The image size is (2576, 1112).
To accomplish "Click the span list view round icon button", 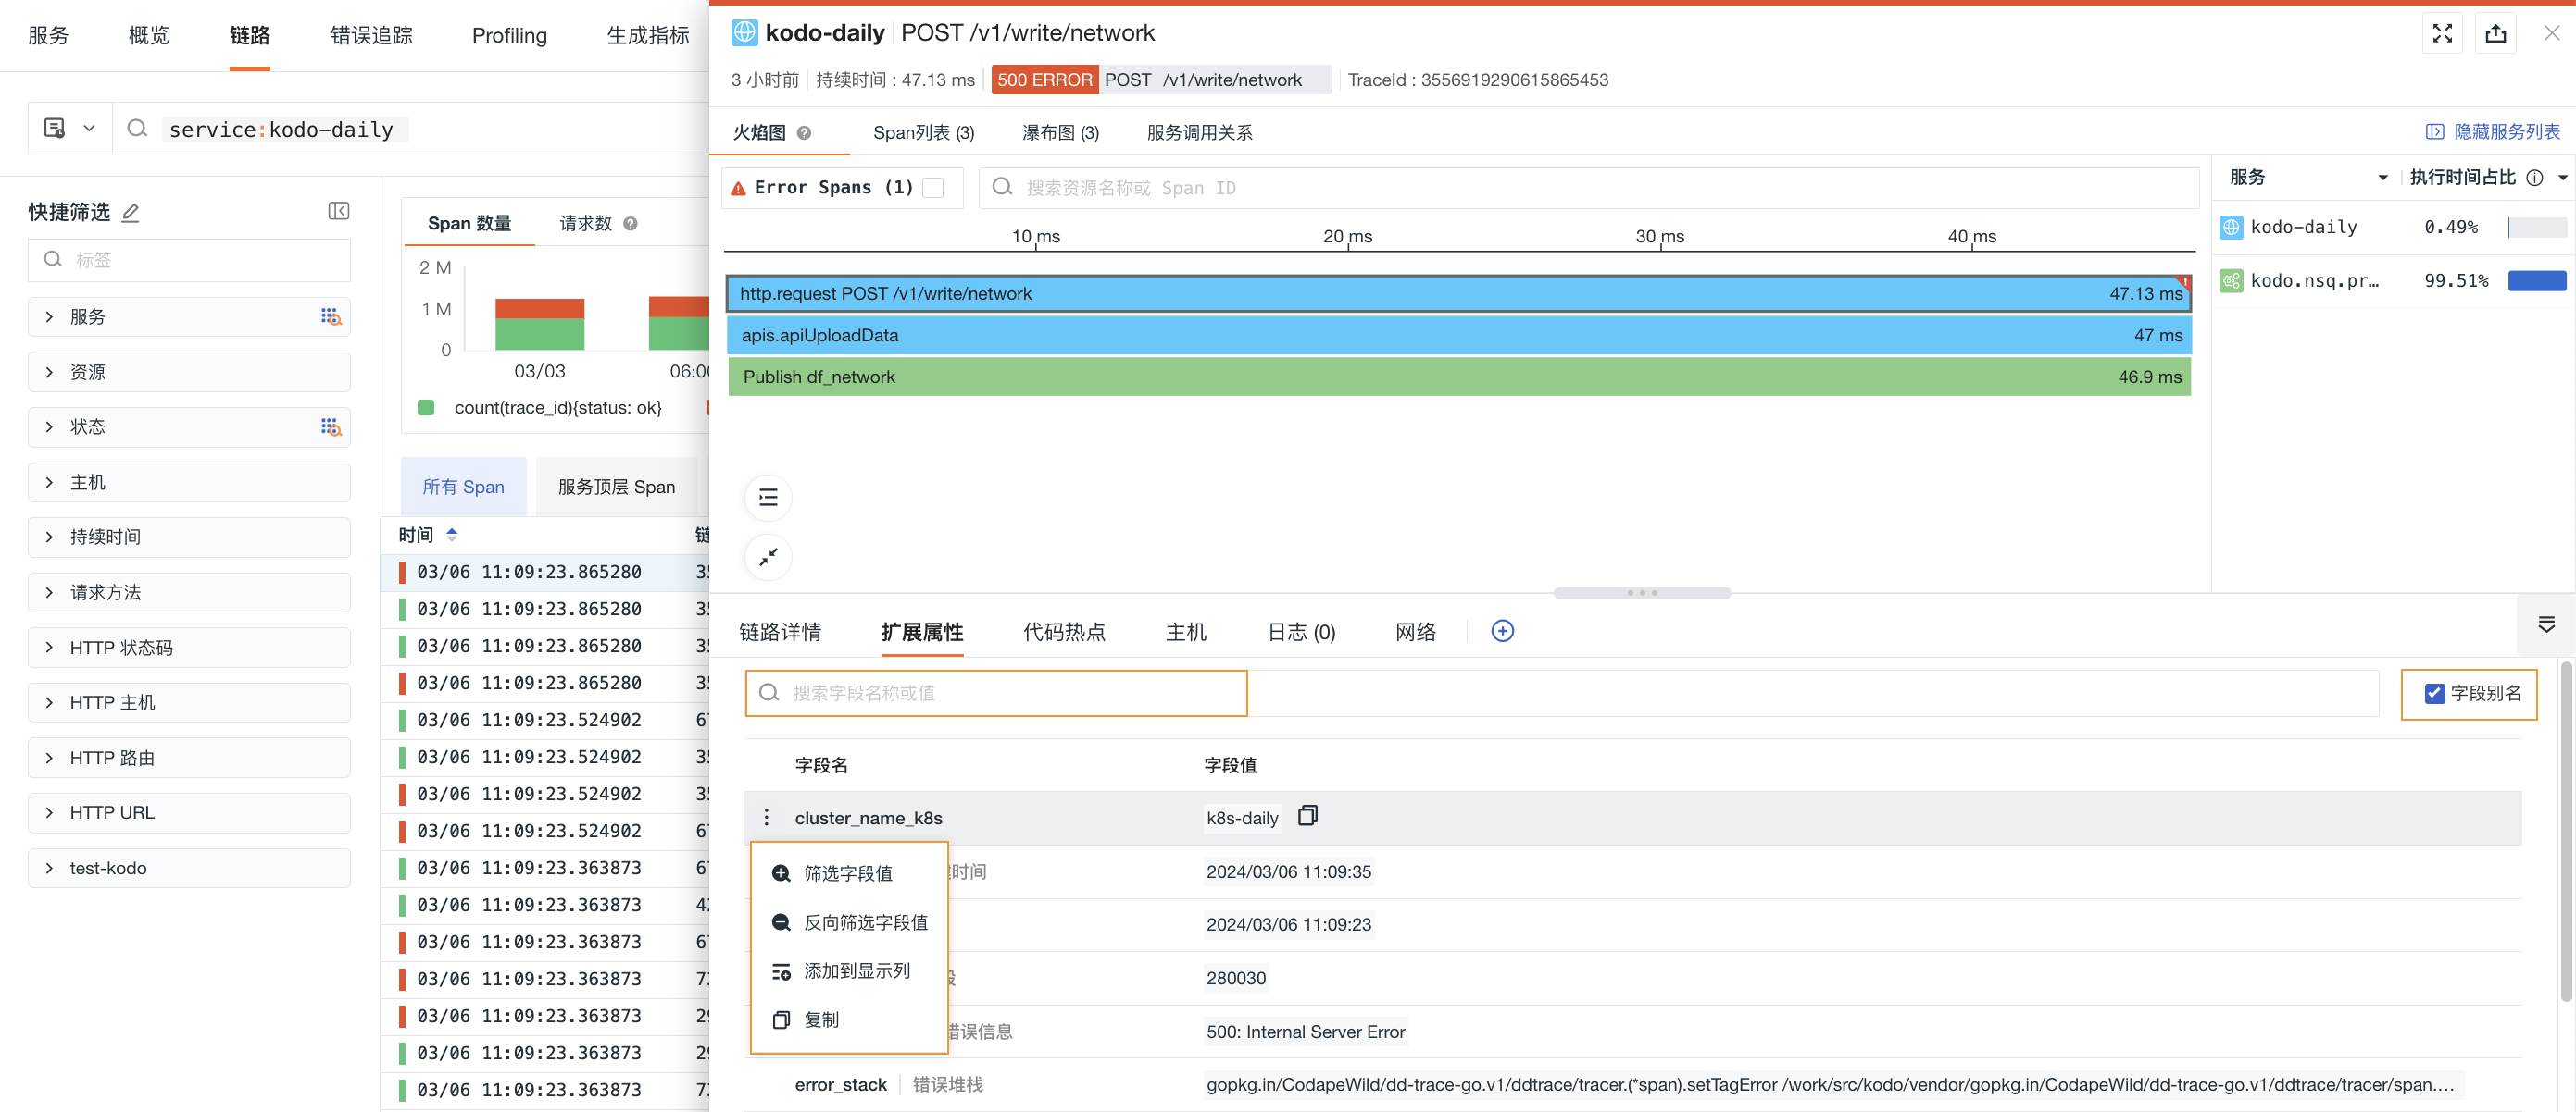I will (768, 498).
